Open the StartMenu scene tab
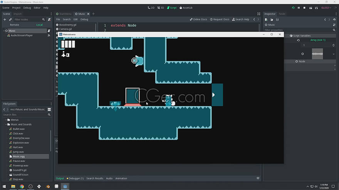The image size is (339, 190). coord(64,14)
